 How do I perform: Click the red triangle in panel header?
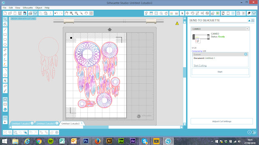[x=253, y=21]
